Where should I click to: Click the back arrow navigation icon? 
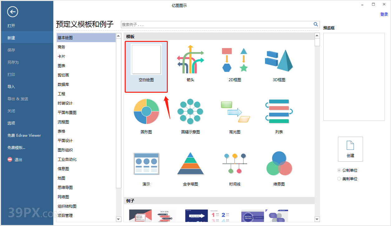tap(12, 12)
